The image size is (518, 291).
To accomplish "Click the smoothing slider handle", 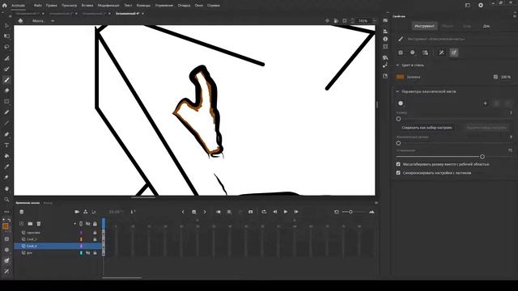I will click(482, 156).
